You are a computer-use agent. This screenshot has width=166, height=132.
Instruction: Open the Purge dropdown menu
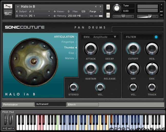pos(95,12)
